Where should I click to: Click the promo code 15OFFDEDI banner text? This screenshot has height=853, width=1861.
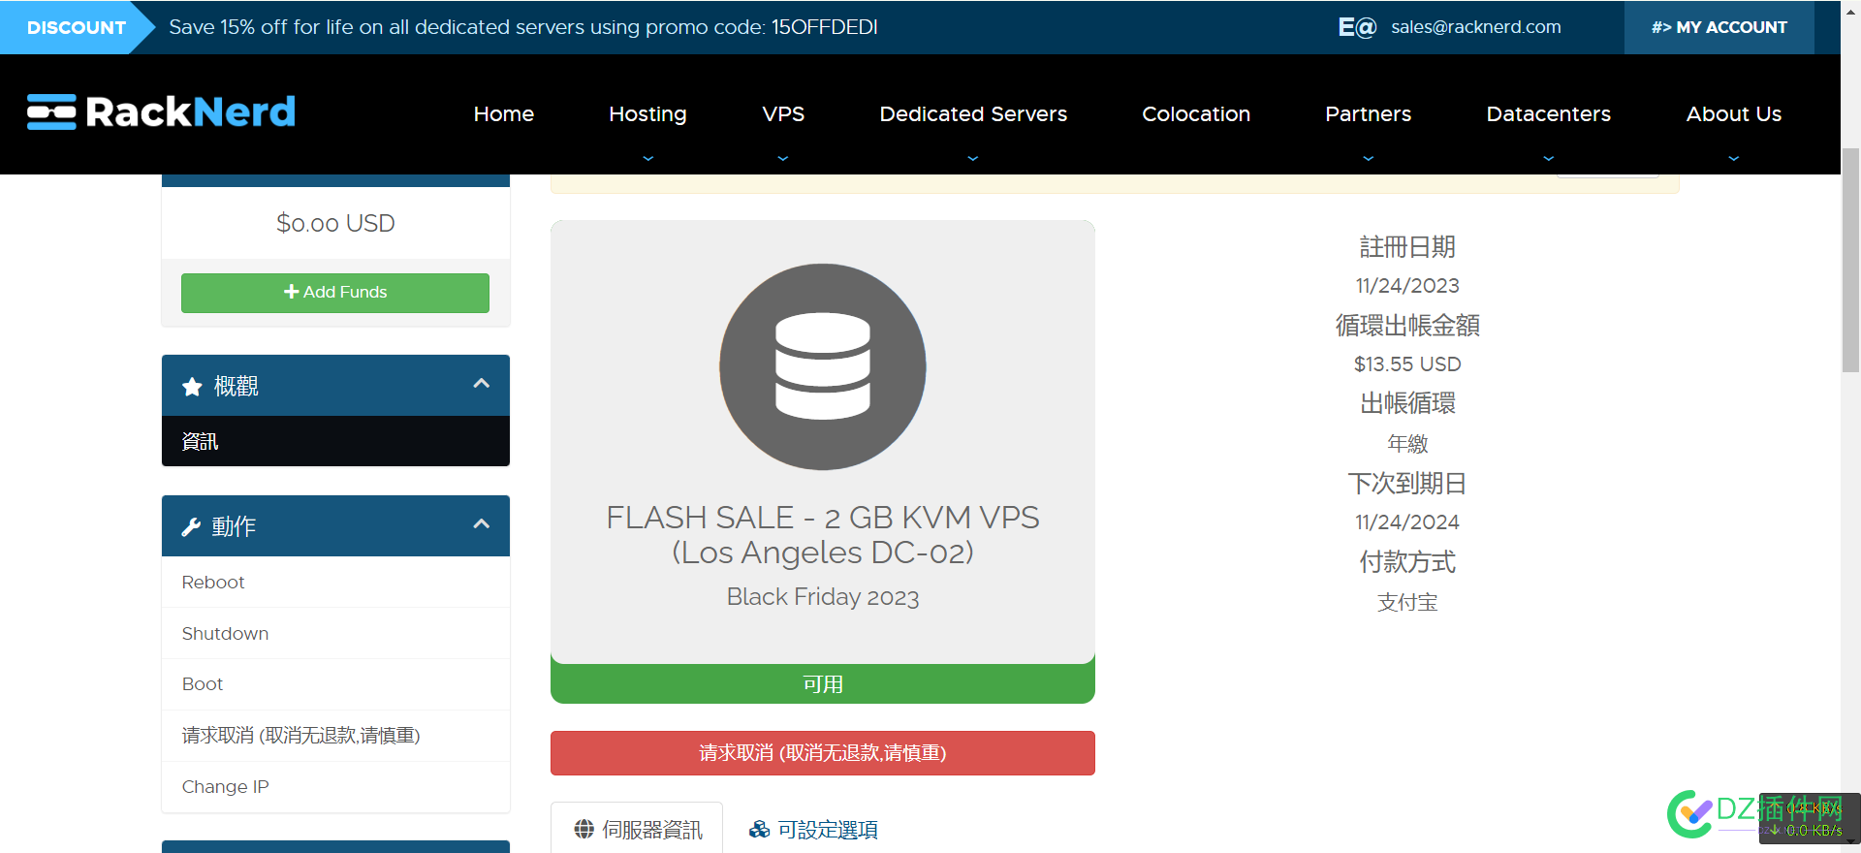coord(523,27)
